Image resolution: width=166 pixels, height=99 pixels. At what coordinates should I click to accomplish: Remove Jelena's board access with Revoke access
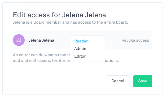(x=135, y=40)
